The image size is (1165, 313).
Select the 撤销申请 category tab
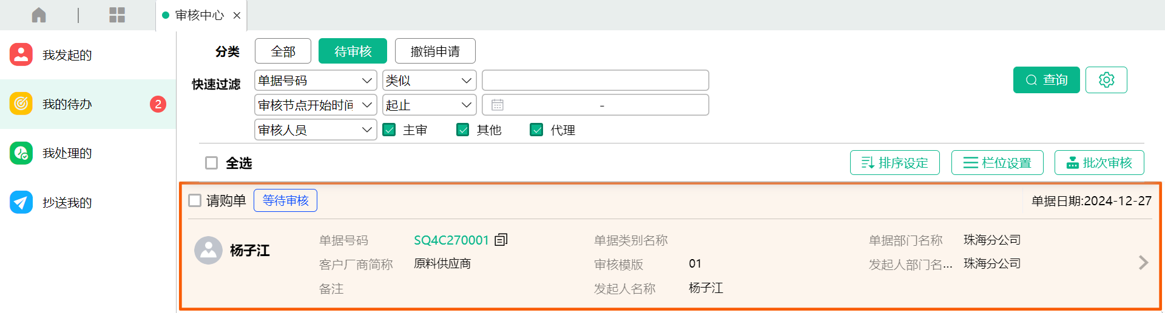[435, 51]
